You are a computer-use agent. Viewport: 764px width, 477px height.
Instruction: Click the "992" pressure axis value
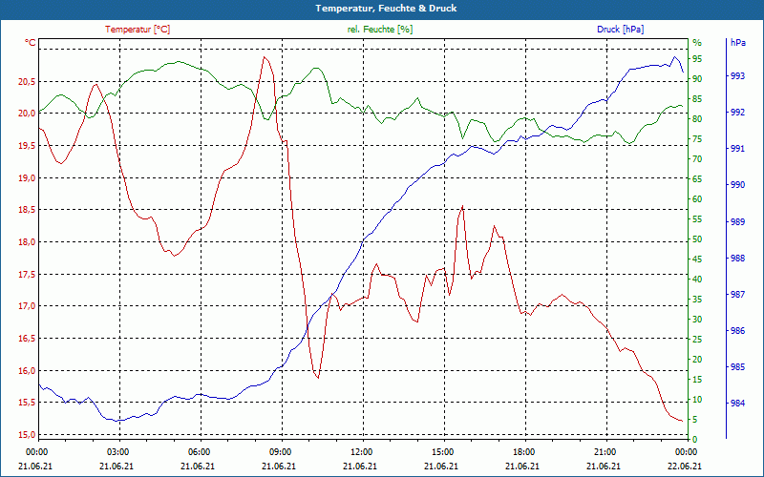tap(737, 113)
